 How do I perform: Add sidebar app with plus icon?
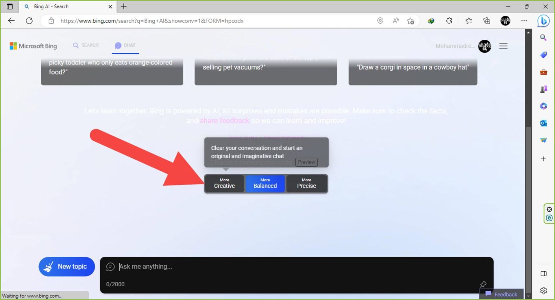[543, 159]
